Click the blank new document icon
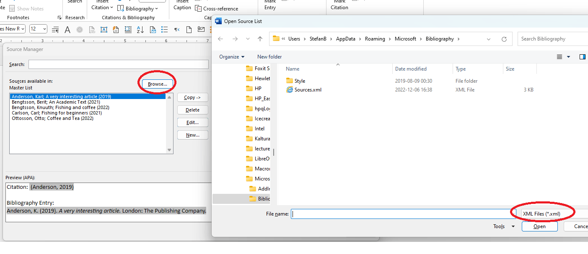 (x=189, y=29)
